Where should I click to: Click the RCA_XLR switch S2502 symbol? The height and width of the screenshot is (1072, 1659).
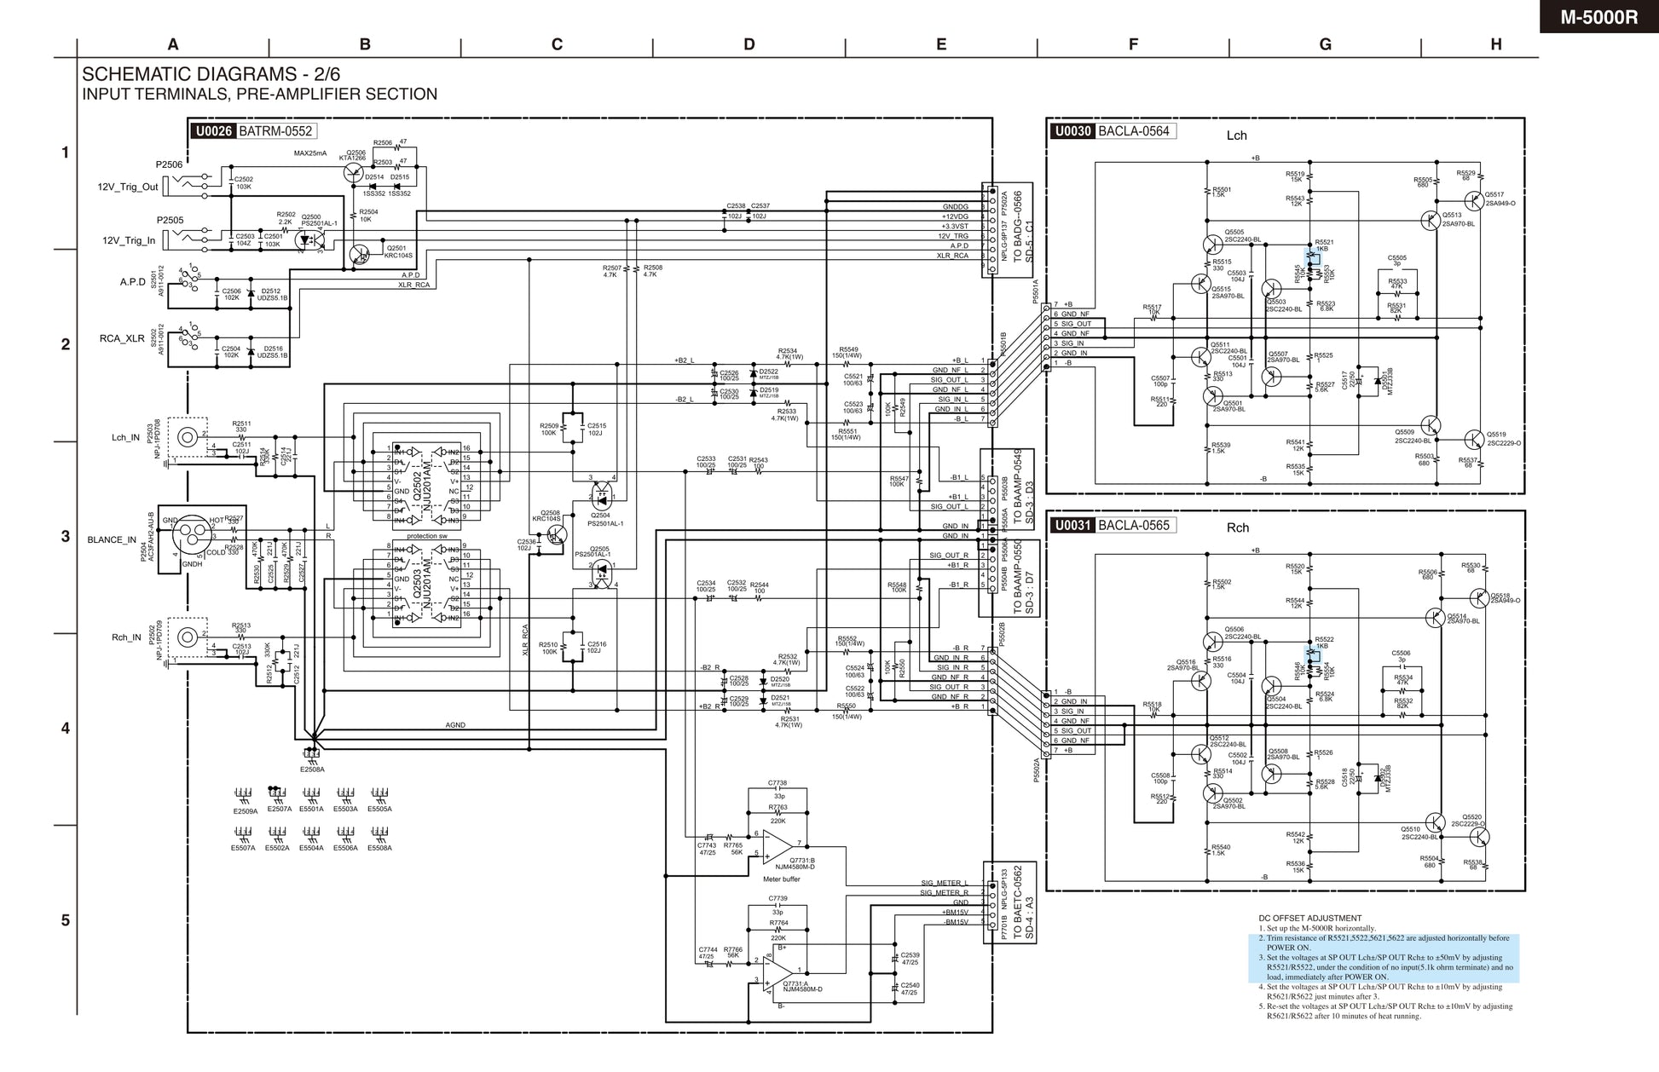coord(189,336)
